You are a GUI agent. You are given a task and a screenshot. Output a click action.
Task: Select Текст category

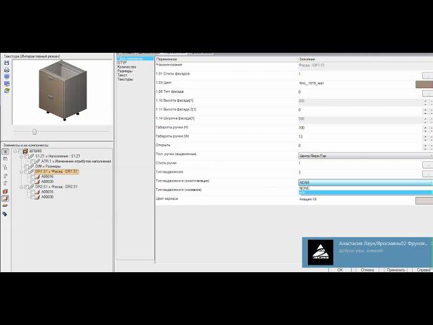[x=122, y=75]
